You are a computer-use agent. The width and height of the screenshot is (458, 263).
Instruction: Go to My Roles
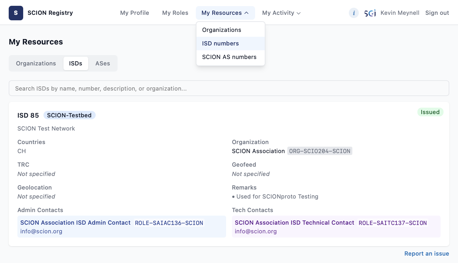tap(175, 13)
